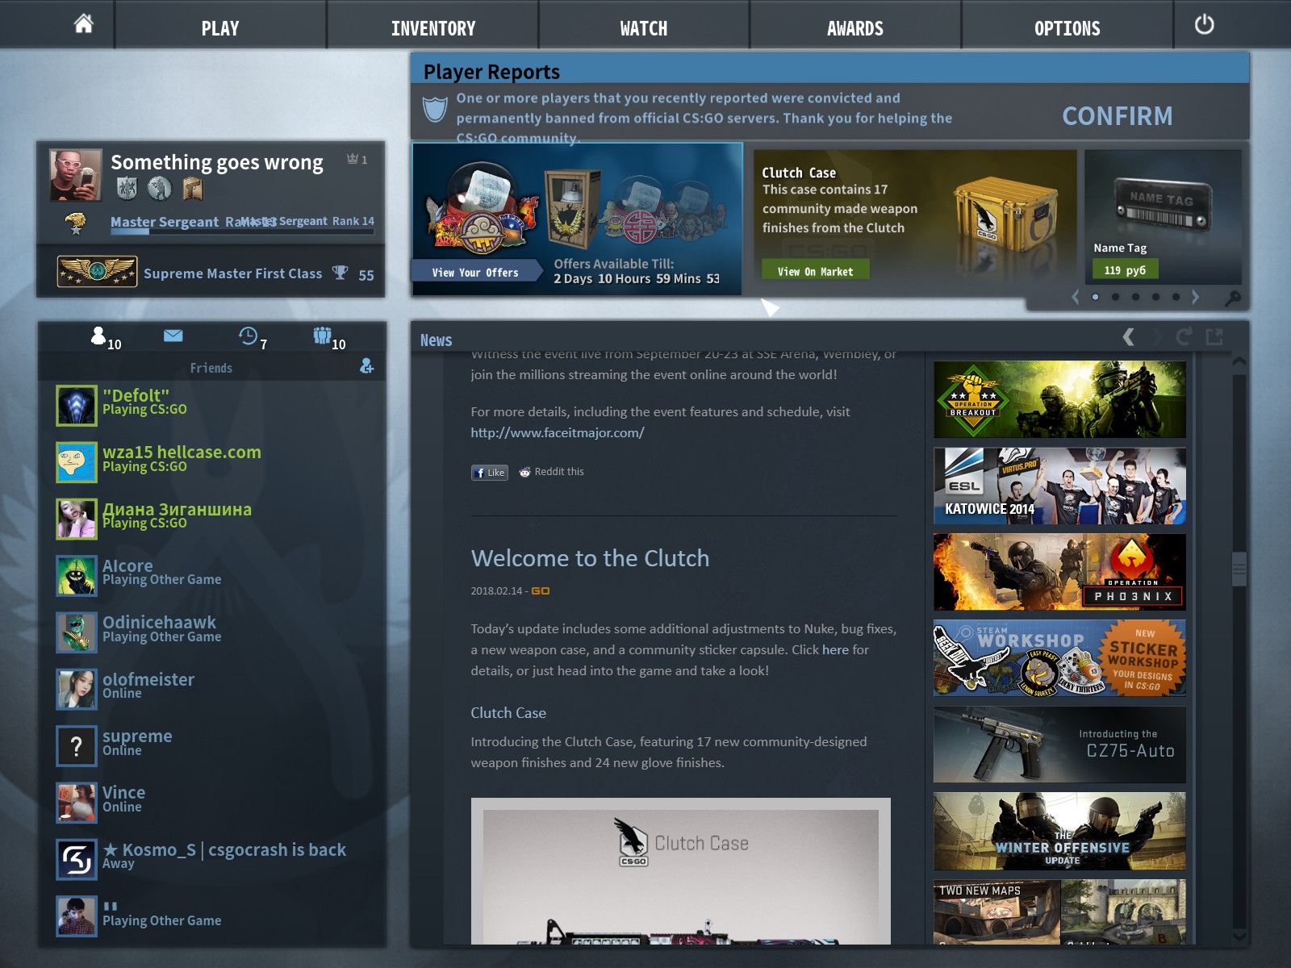Open the AWARDS menu
The width and height of the screenshot is (1291, 968).
(855, 28)
